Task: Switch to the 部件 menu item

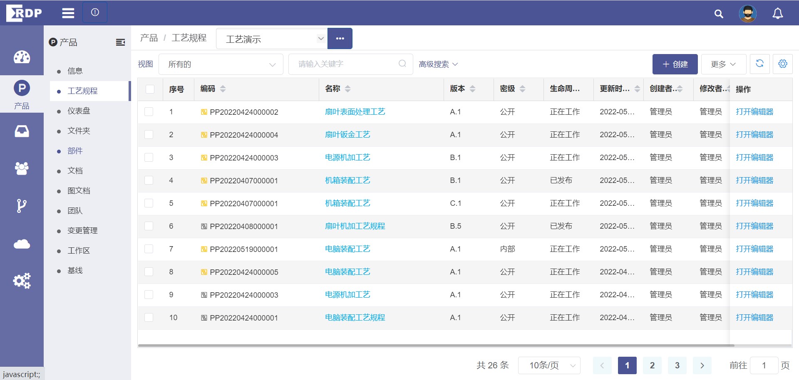Action: 75,151
